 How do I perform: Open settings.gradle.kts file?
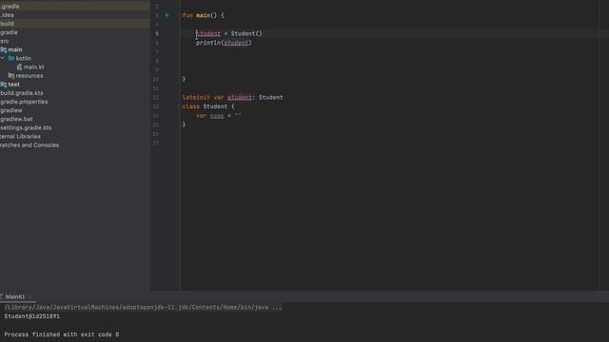[26, 127]
